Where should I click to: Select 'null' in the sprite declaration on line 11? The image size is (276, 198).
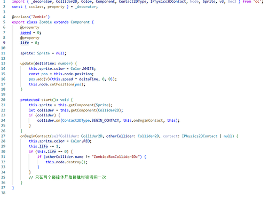pos(60,53)
